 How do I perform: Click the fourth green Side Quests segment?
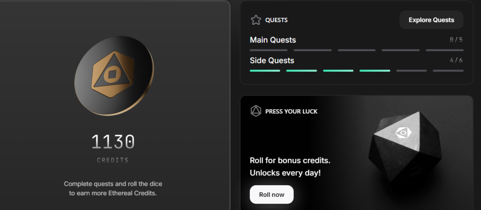[374, 71]
